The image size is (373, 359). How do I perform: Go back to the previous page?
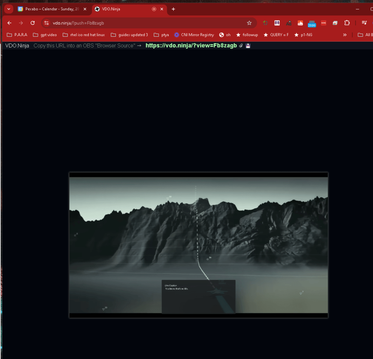[x=9, y=23]
